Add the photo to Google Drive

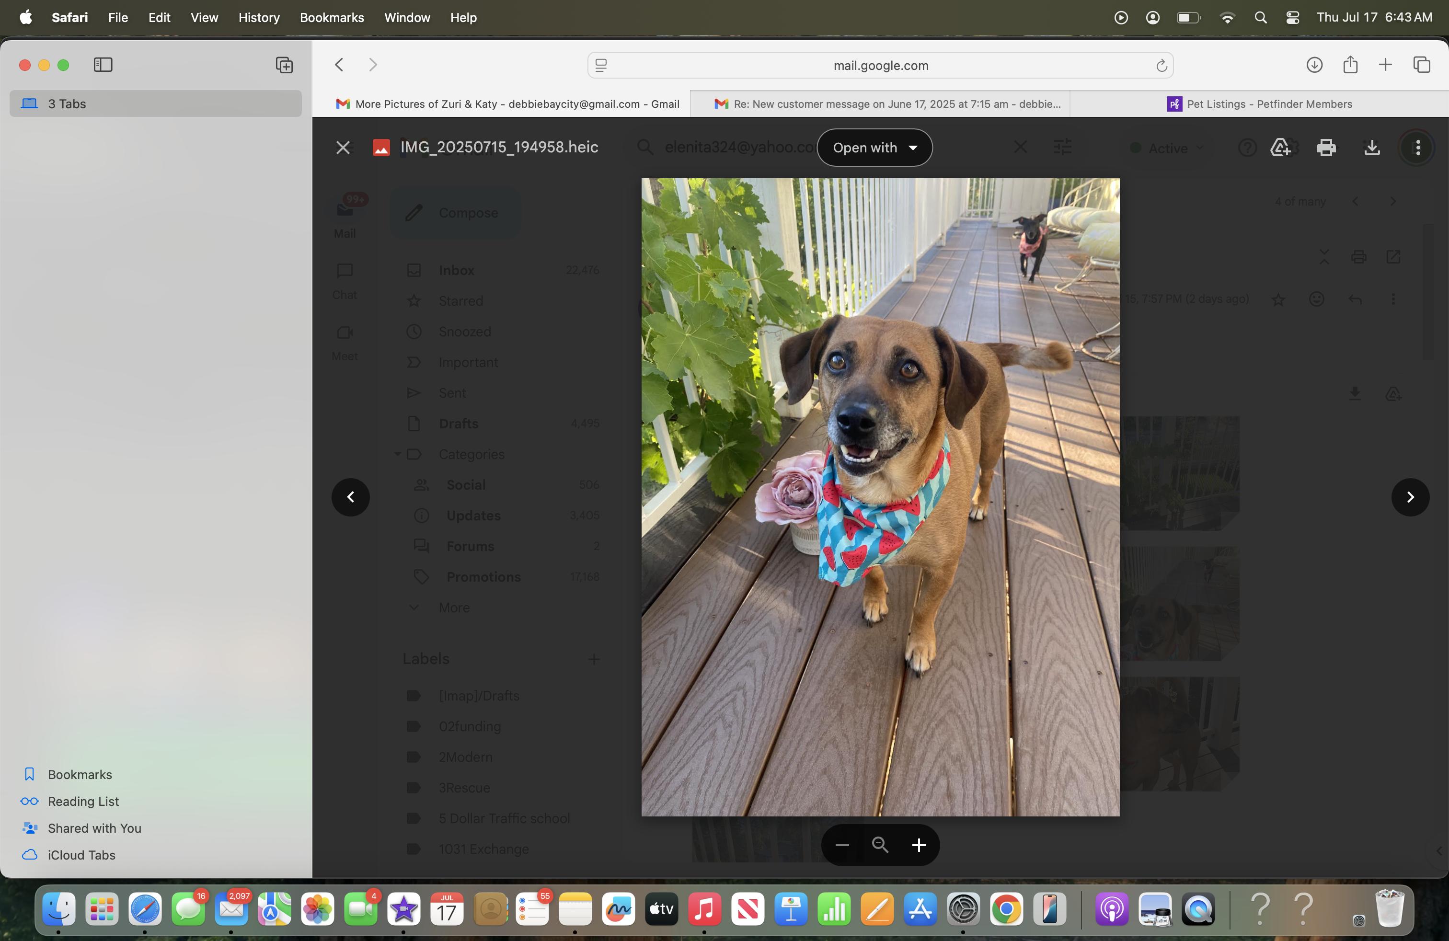[1280, 147]
